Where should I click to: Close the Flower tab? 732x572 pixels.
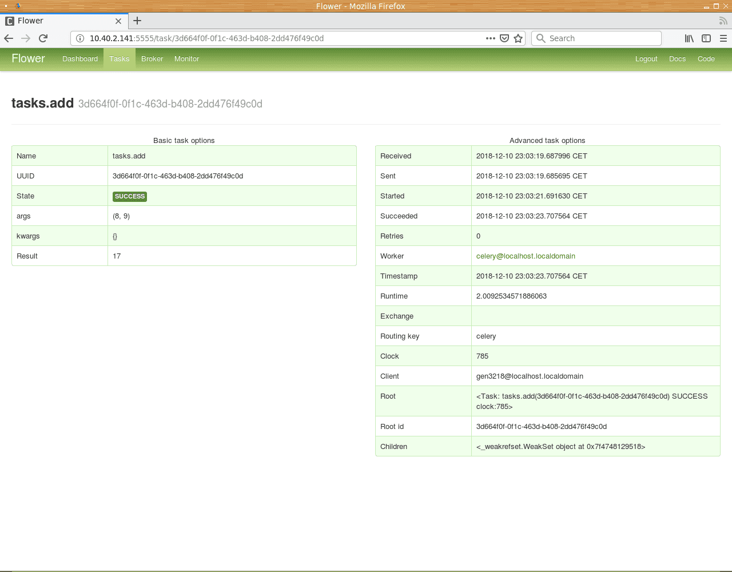(x=118, y=21)
